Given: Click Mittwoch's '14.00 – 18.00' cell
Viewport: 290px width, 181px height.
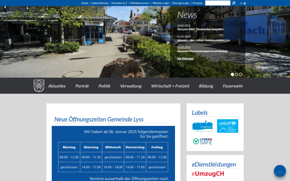Looking at the screenshot, I should (113, 167).
